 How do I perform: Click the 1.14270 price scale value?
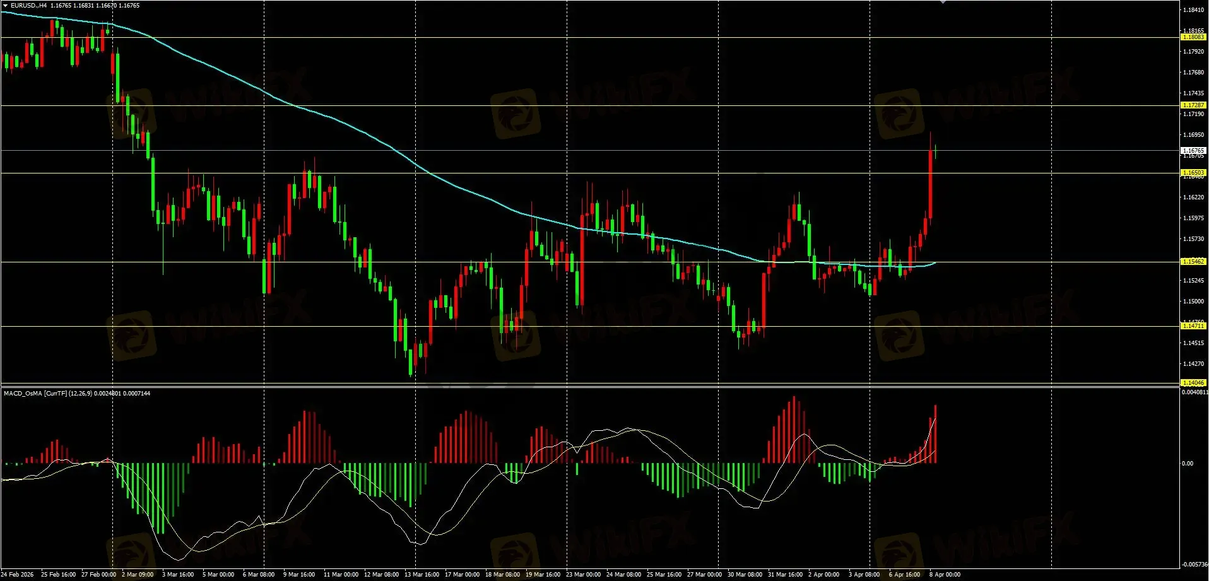point(1193,364)
